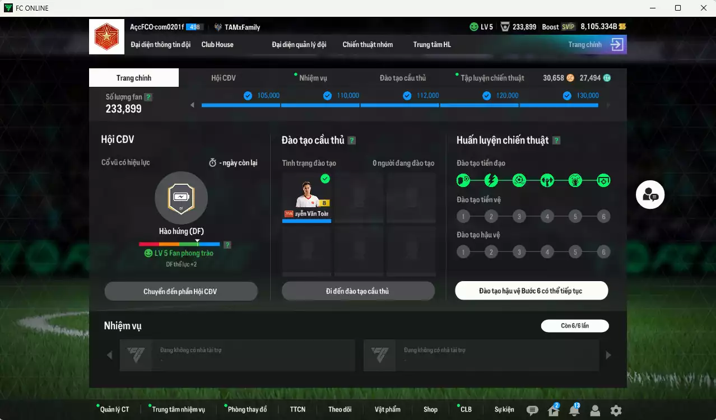716x420 pixels.
Task: Open the Tập luyện chiến thuật tab
Action: pos(492,78)
